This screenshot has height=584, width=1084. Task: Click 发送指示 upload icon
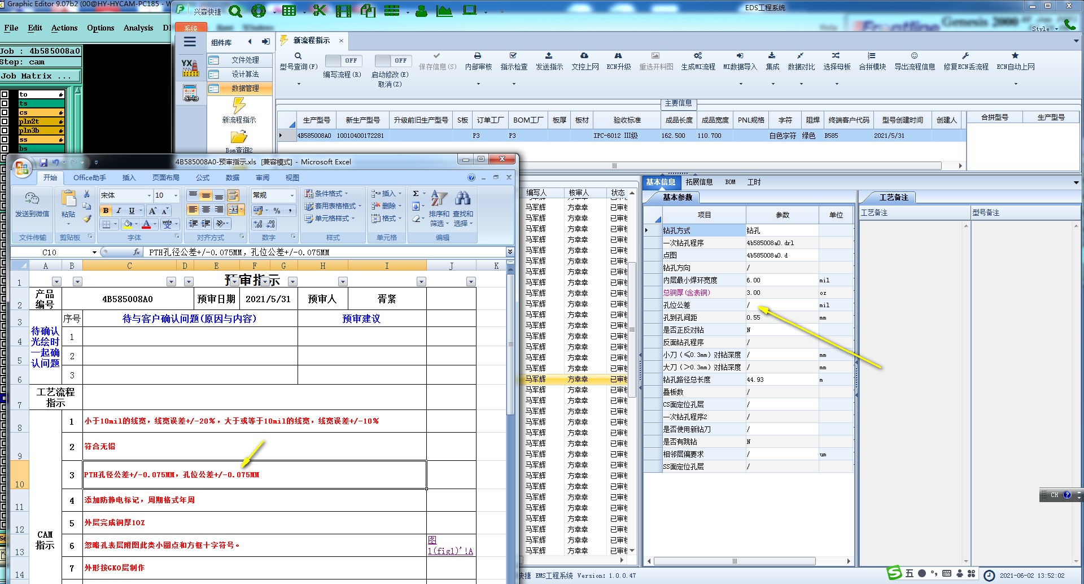point(549,56)
